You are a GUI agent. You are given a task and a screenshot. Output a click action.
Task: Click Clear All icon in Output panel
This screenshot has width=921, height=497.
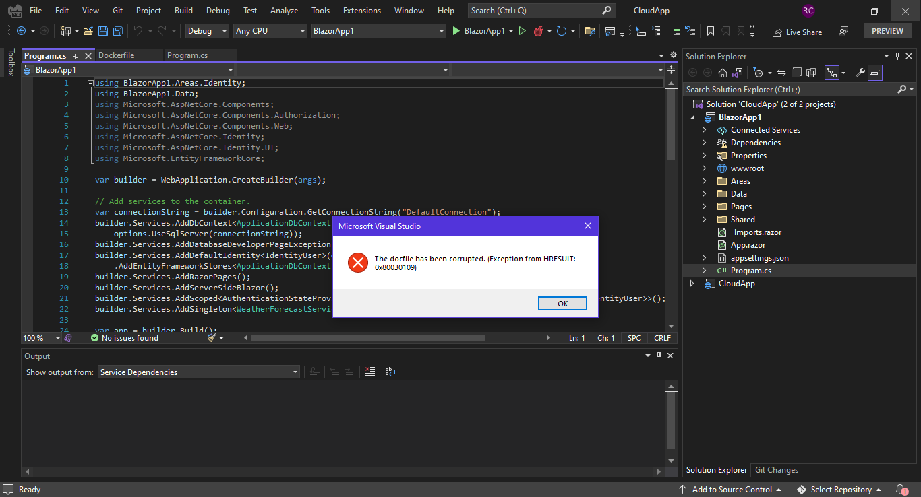pyautogui.click(x=370, y=372)
